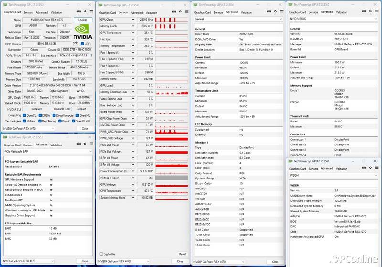
Task: Click the Reset button in Sensors window
Action: [182, 254]
